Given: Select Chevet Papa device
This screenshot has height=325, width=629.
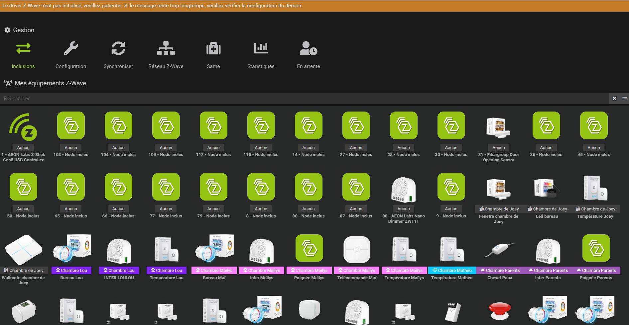Looking at the screenshot, I should pos(499,250).
